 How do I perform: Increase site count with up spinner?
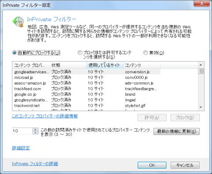(x=35, y=129)
